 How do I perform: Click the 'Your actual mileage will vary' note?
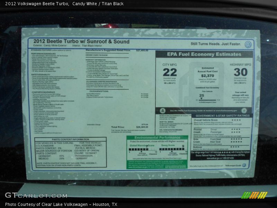coord(240,94)
